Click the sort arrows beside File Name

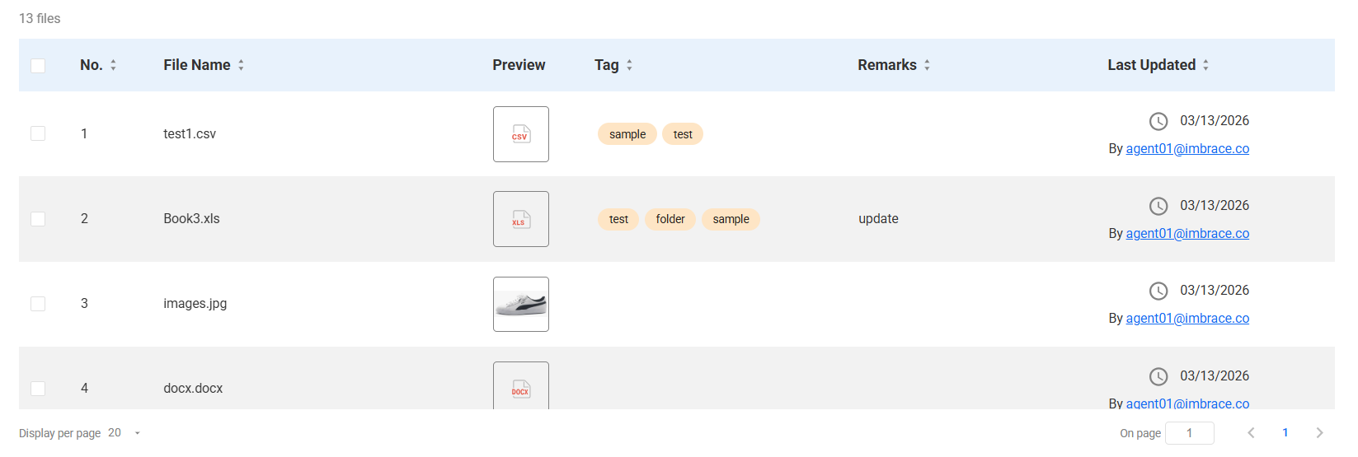[241, 65]
